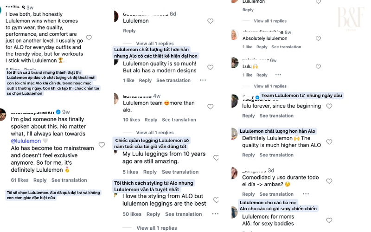Viewport: 371px width, 232px height.
Task: Like the 'I'm glad someone has finally spoken' comment
Action: tap(102, 145)
